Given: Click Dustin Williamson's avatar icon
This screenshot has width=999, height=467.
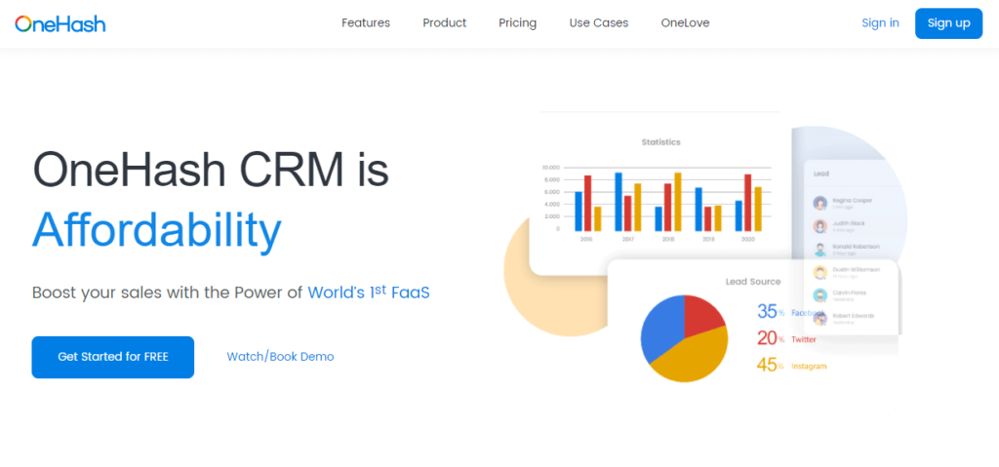Looking at the screenshot, I should (820, 272).
